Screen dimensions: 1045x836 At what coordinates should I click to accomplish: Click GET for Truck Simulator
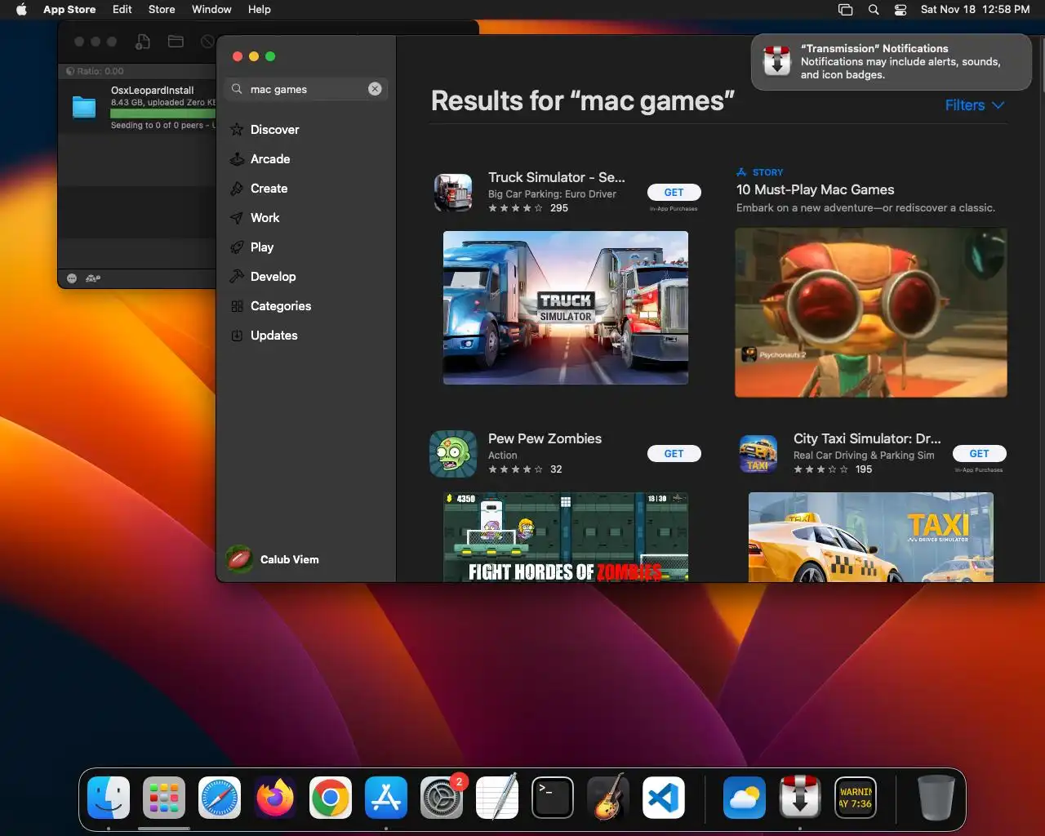coord(674,193)
